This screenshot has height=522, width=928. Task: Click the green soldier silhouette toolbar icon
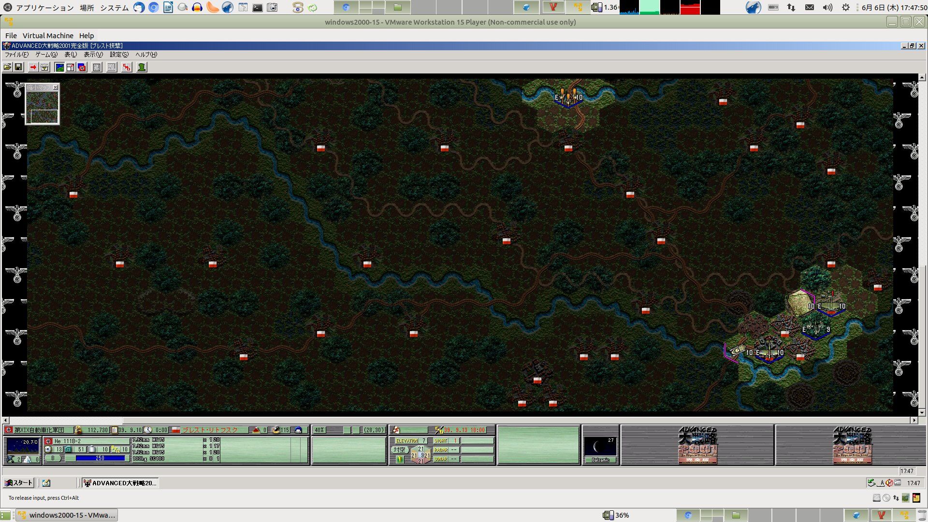tap(142, 67)
